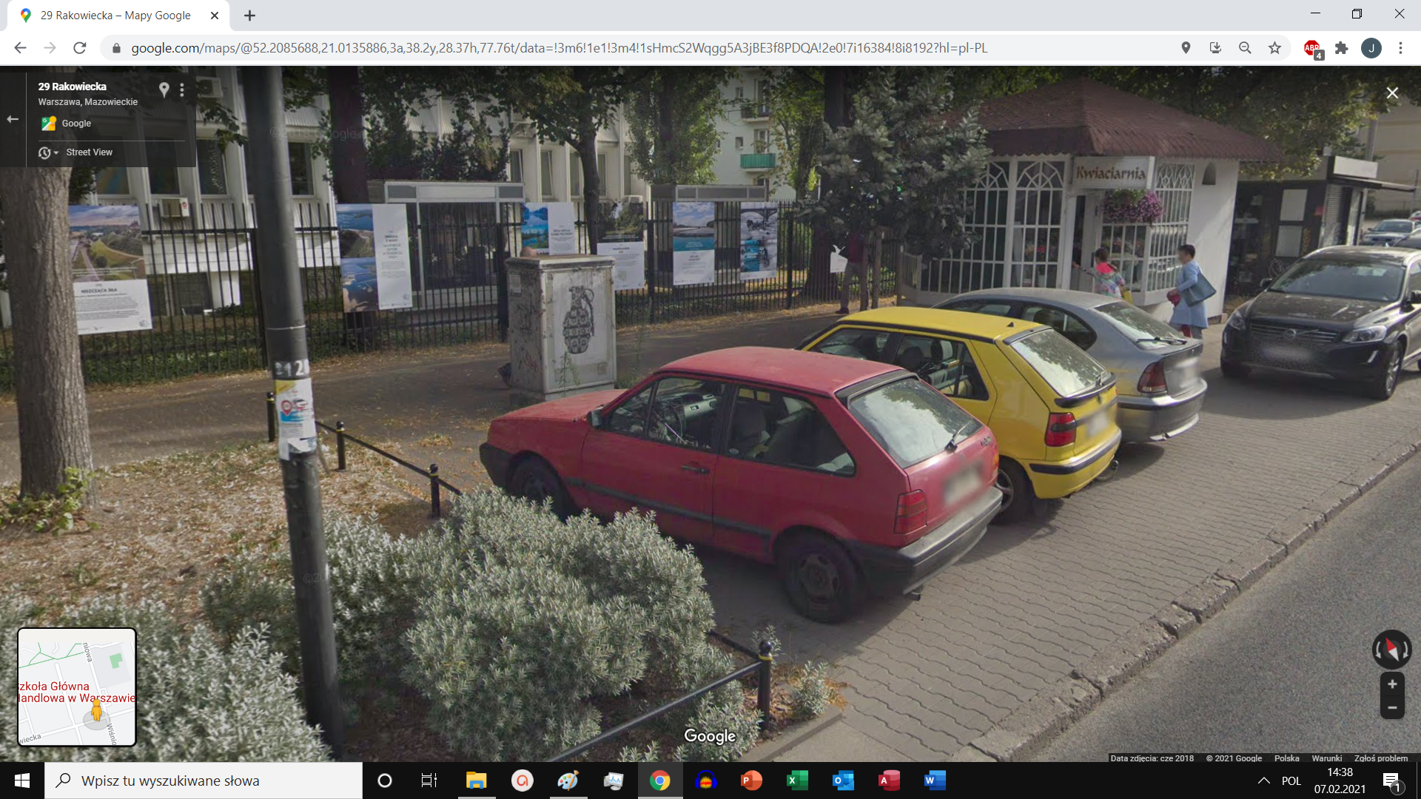Image resolution: width=1421 pixels, height=799 pixels.
Task: Launch PowerPoint from the taskbar
Action: (751, 781)
